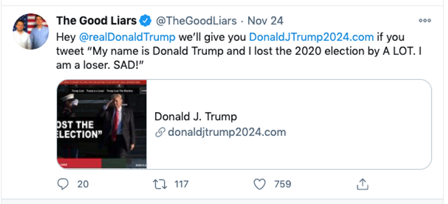The height and width of the screenshot is (204, 448).
Task: Click the like count 759
Action: tap(283, 184)
